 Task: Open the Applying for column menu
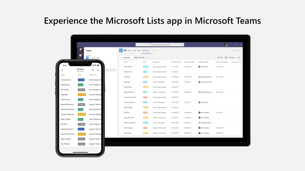tap(157, 62)
